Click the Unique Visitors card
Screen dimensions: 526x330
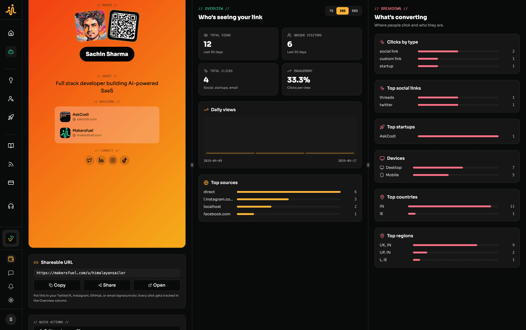(x=322, y=44)
